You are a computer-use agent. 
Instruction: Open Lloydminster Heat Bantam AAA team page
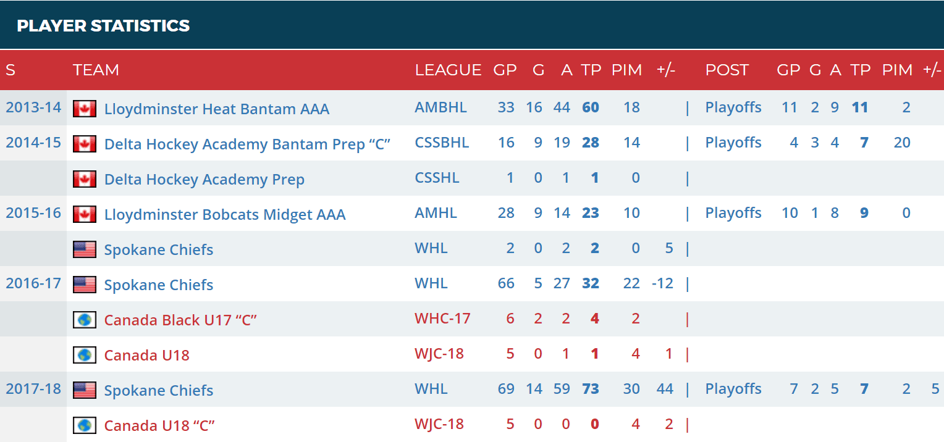point(216,109)
